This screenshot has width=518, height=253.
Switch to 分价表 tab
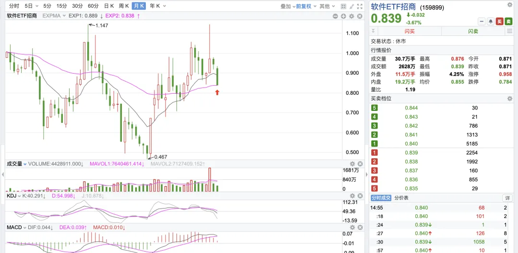[x=401, y=198]
